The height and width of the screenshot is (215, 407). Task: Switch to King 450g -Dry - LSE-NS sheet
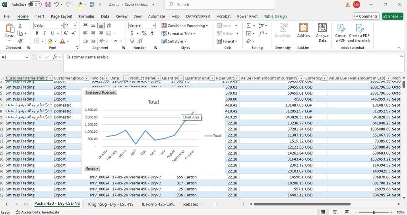[x=111, y=204]
